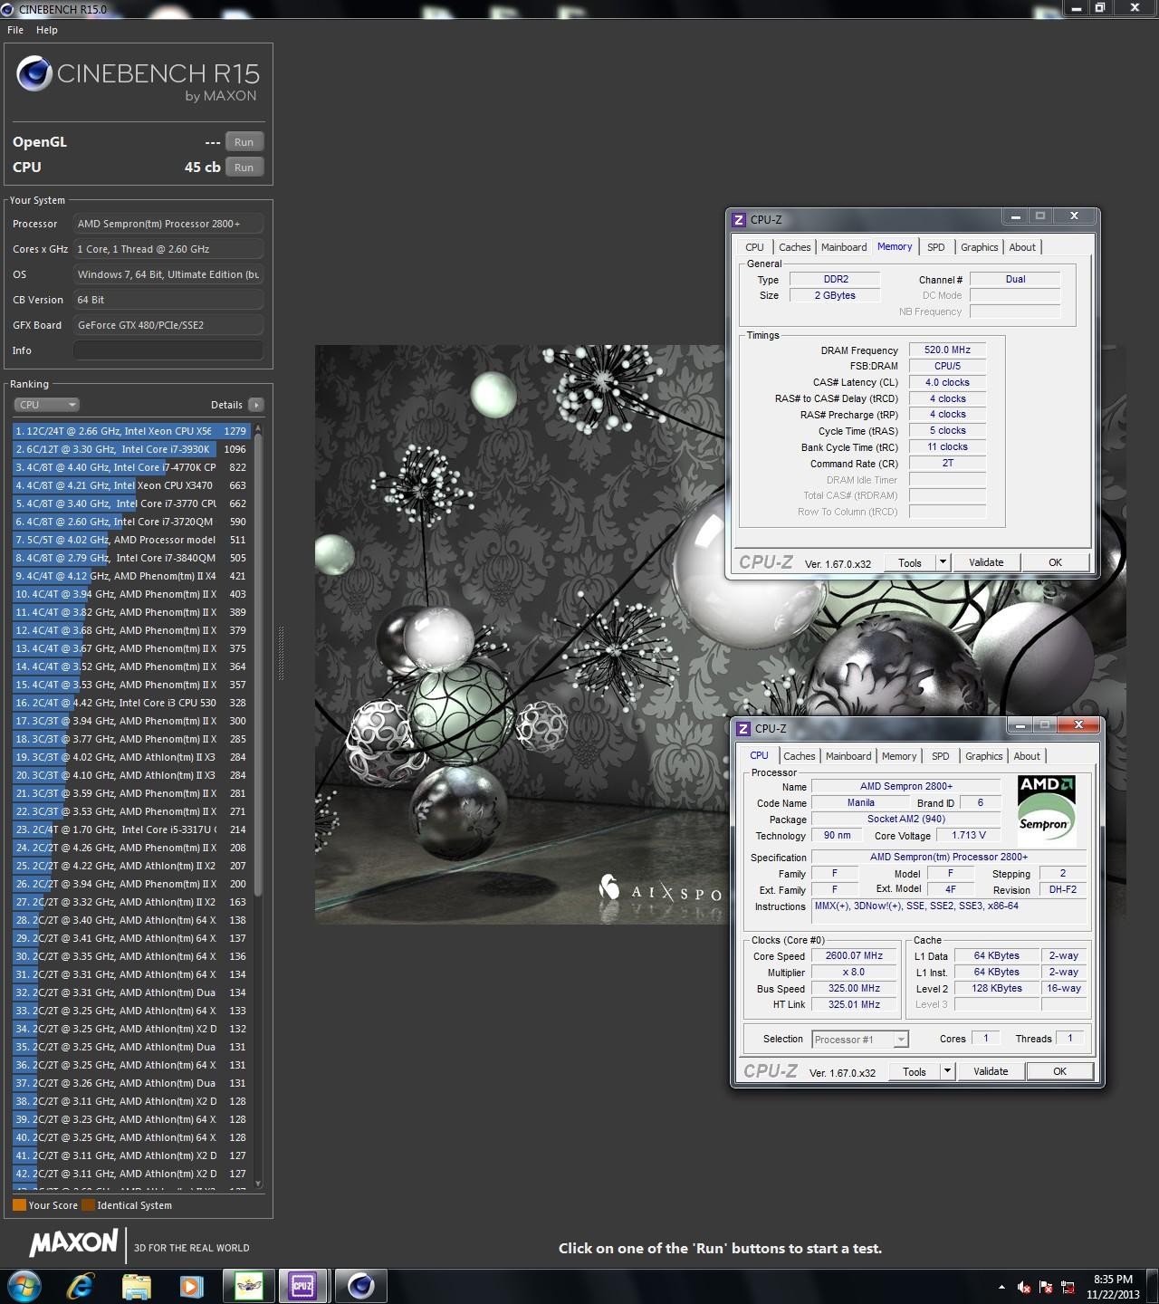Click OK in upper CPU-Z window
This screenshot has width=1159, height=1304.
(x=1055, y=562)
